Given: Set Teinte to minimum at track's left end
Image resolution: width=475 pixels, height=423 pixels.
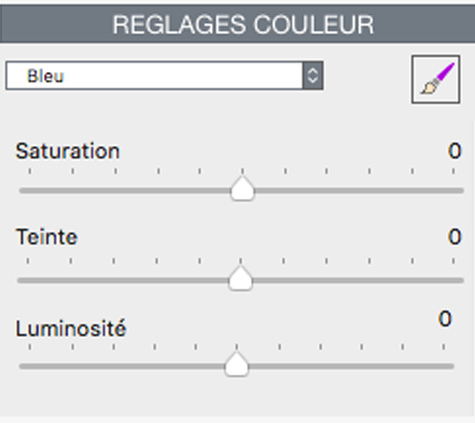Looking at the screenshot, I should click(x=19, y=281).
